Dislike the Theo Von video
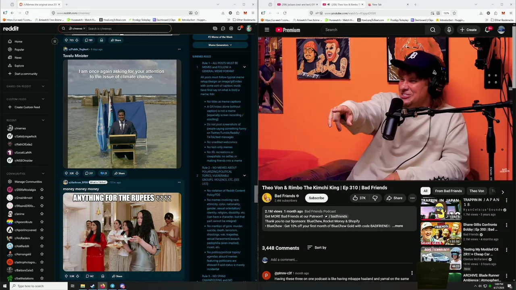The height and width of the screenshot is (290, 516). (375, 198)
